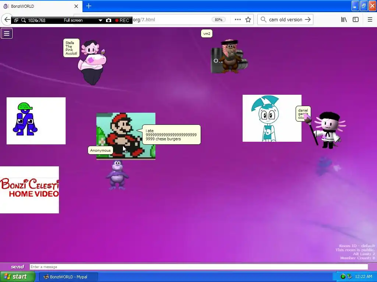Open the browser Library icon
This screenshot has height=282, width=377.
[x=344, y=20]
